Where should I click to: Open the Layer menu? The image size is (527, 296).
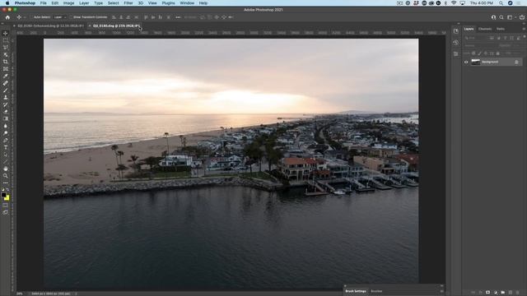click(x=84, y=3)
